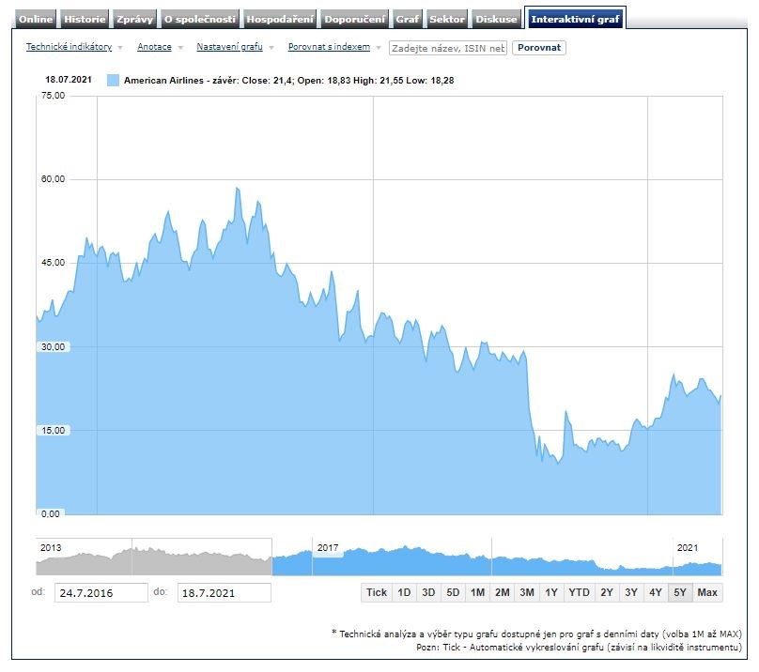The height and width of the screenshot is (672, 759).
Task: Click the American Airlines legend color swatch
Action: [114, 81]
